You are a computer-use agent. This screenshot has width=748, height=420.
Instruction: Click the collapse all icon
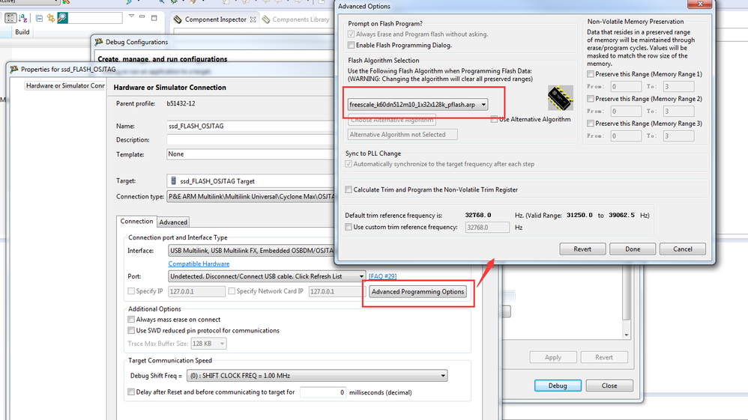click(39, 18)
